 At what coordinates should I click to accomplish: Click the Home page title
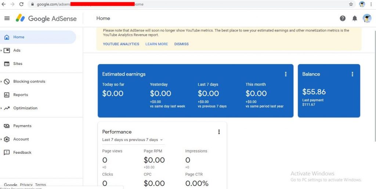pos(103,18)
